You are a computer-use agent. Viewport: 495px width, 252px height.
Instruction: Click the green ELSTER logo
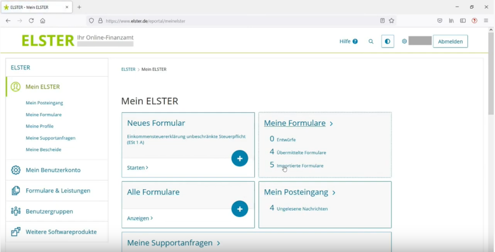pyautogui.click(x=48, y=41)
